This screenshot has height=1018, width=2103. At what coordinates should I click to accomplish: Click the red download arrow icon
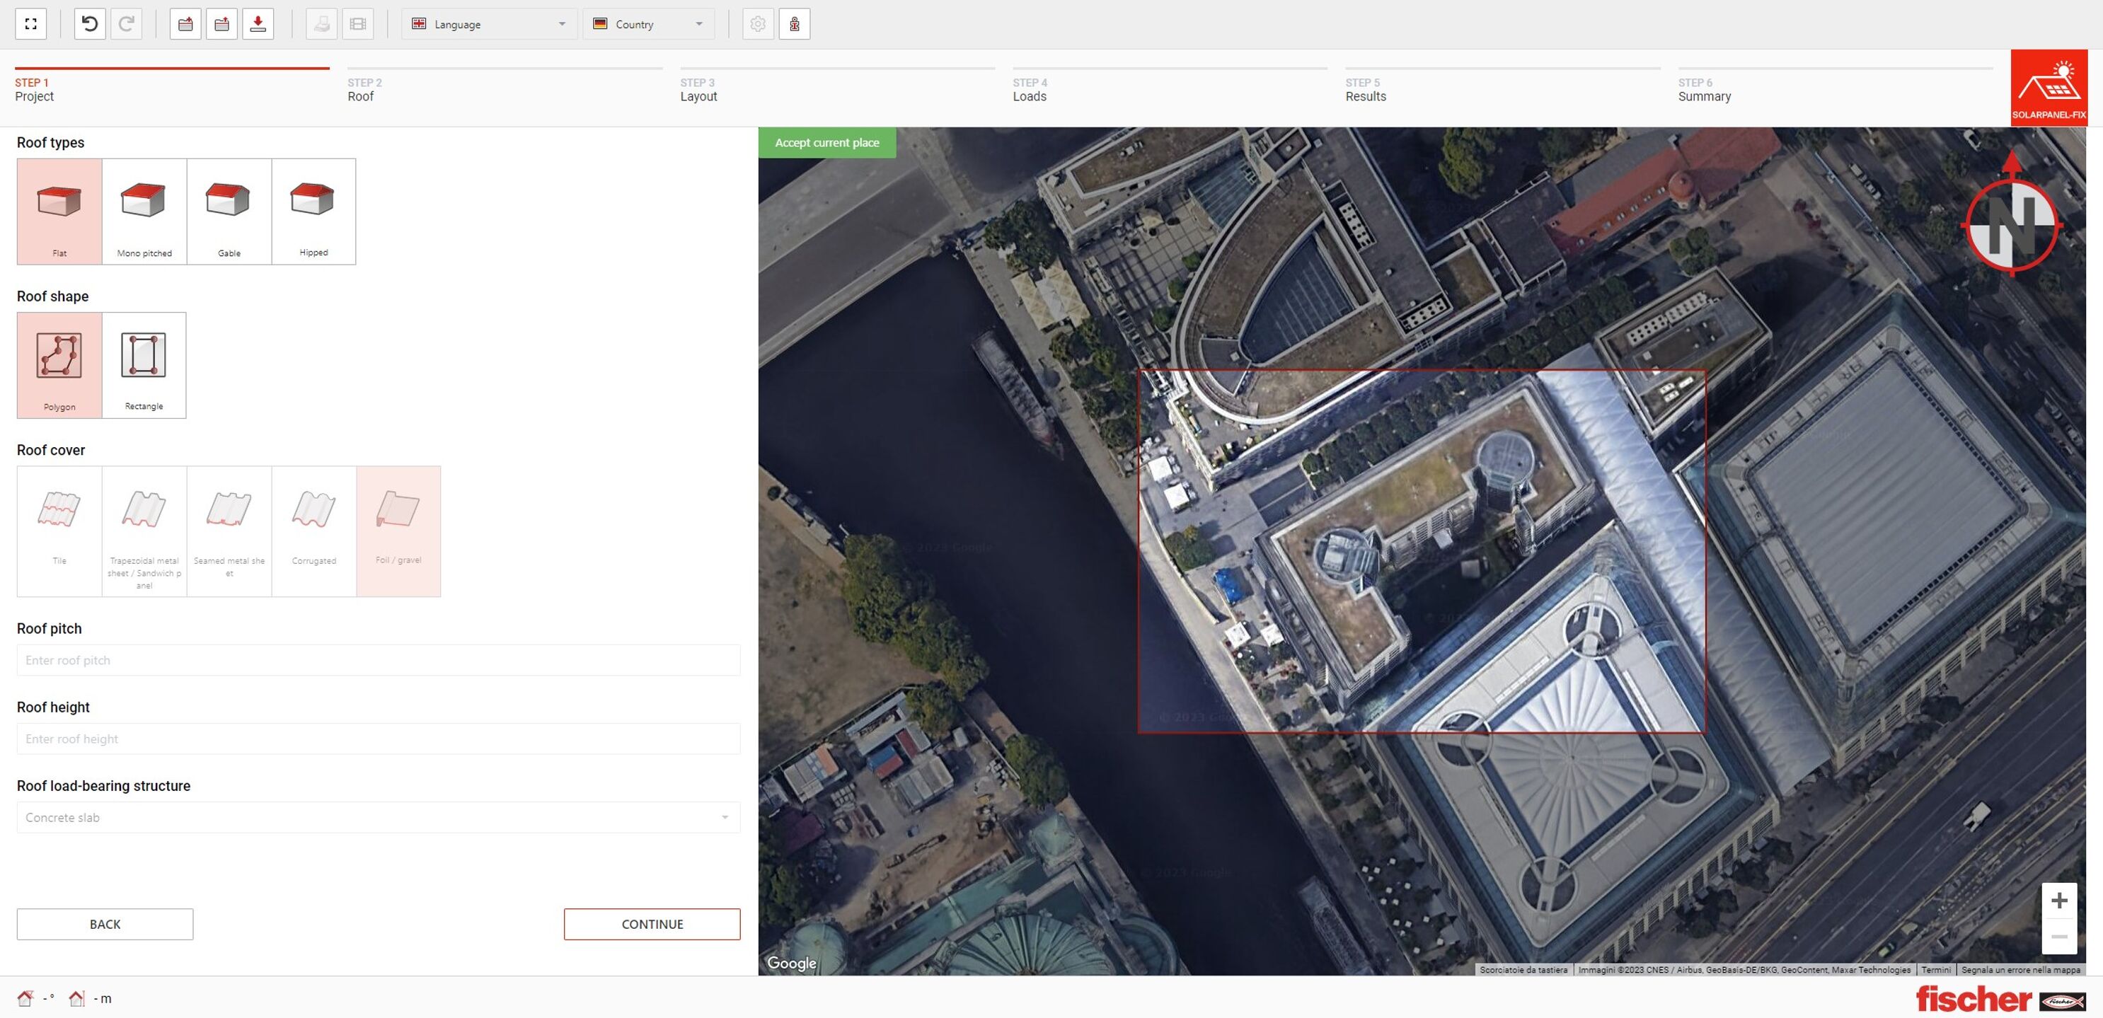coord(258,23)
